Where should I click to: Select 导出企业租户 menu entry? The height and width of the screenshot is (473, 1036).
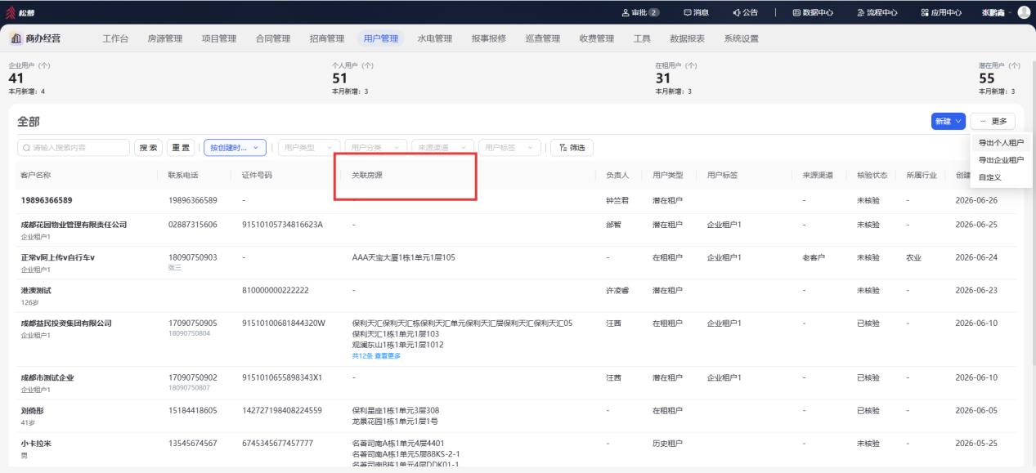[x=1001, y=159]
